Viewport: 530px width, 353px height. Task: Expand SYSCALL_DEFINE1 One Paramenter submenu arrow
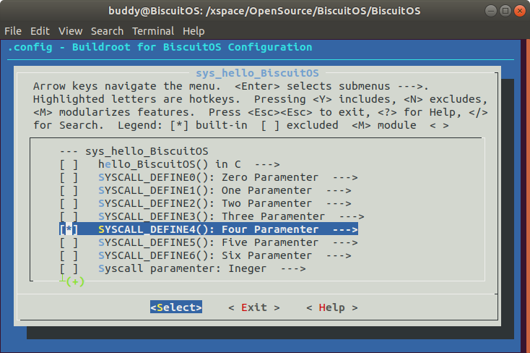(338, 190)
